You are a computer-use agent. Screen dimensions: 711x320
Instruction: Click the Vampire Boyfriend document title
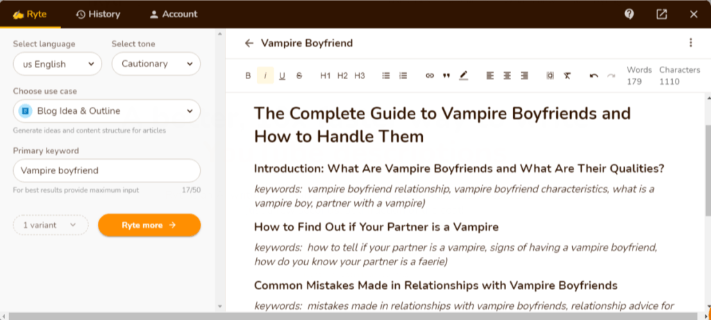coord(307,43)
